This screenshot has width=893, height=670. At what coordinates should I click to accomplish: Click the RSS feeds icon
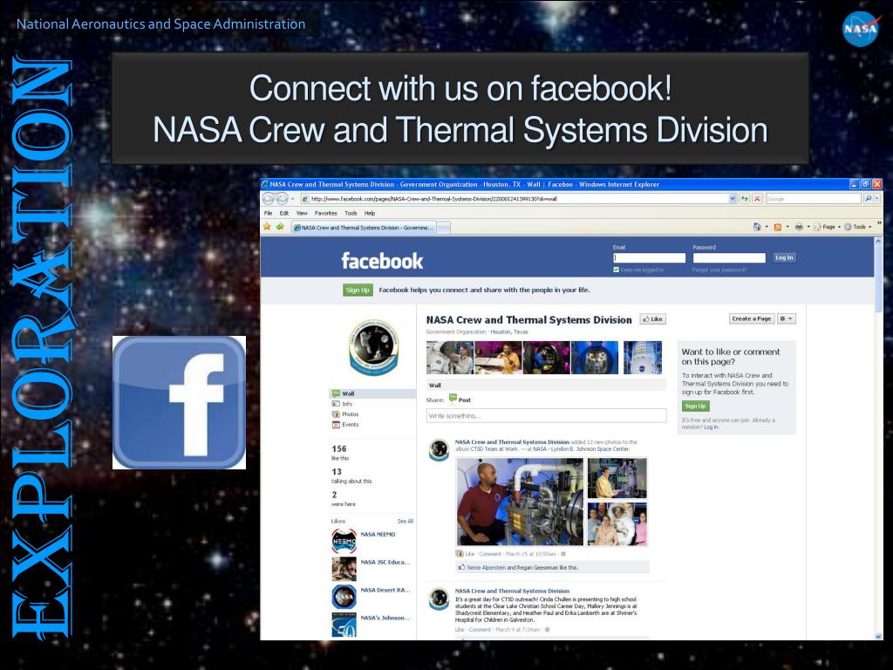click(x=777, y=227)
